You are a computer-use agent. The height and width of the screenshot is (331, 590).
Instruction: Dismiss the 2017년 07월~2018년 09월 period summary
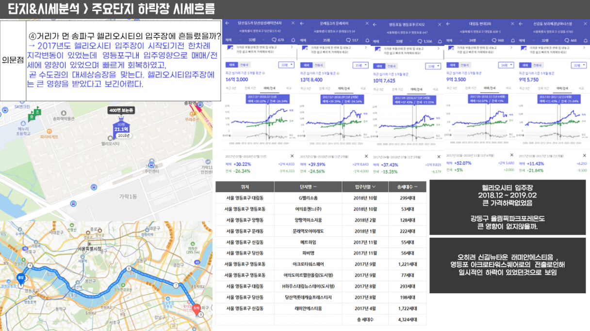coord(365,156)
